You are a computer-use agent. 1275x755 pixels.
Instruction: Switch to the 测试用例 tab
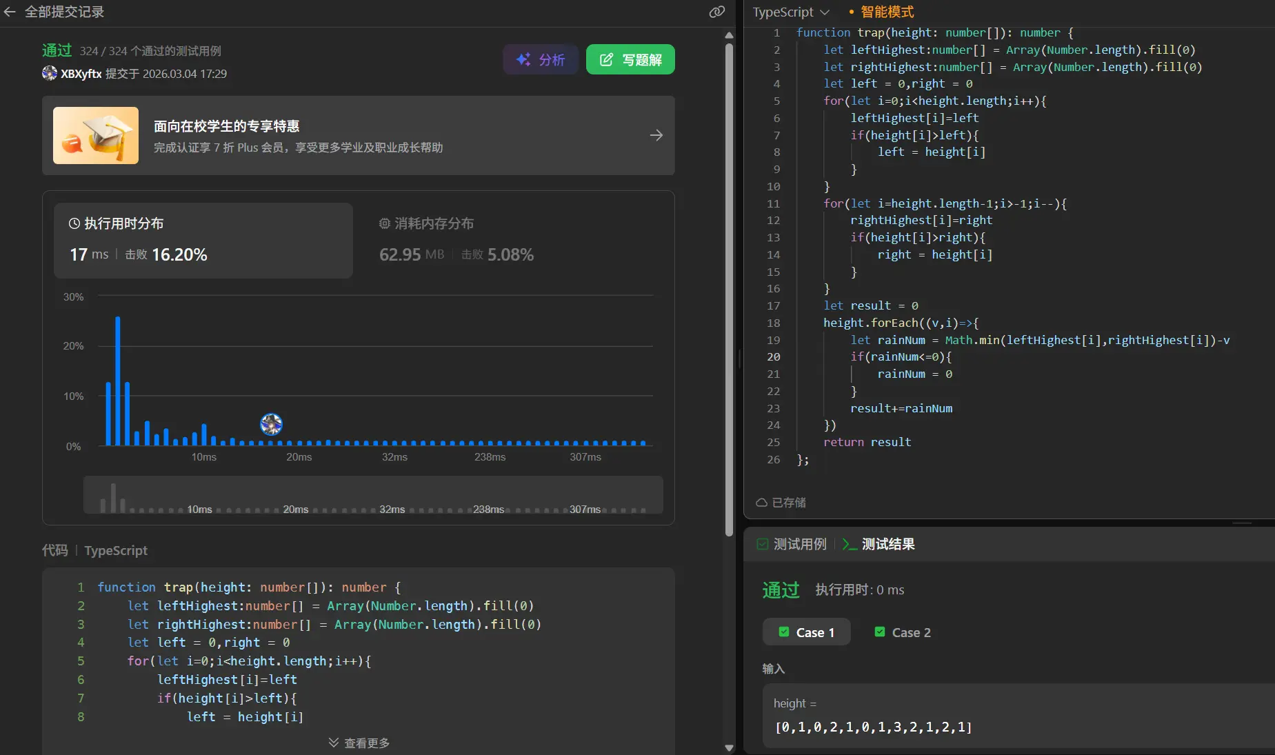(792, 544)
